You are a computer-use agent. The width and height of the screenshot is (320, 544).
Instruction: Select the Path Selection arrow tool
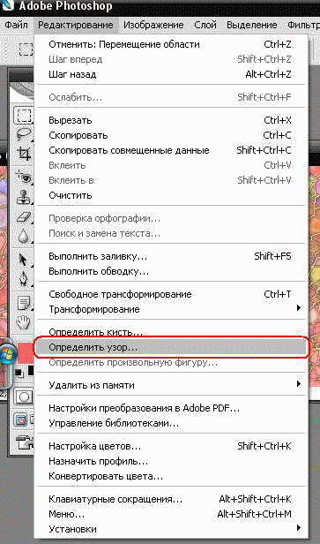(x=24, y=260)
